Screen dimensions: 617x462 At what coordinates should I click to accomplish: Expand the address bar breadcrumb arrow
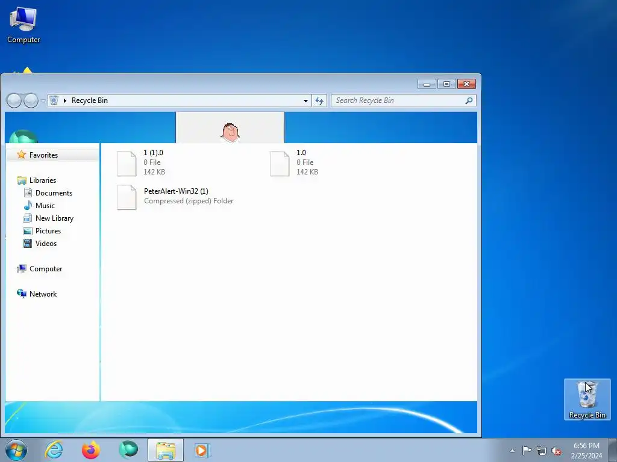click(65, 100)
